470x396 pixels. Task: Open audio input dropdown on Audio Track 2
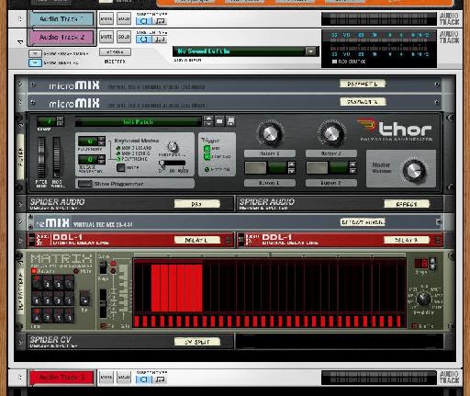click(311, 51)
